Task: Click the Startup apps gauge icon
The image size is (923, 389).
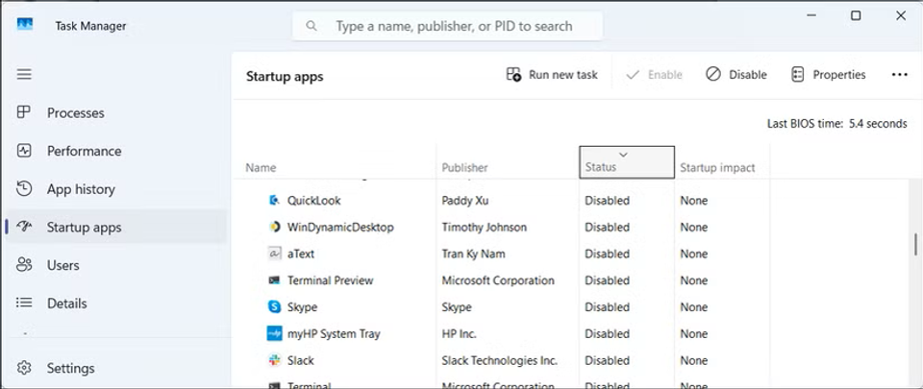Action: tap(23, 227)
